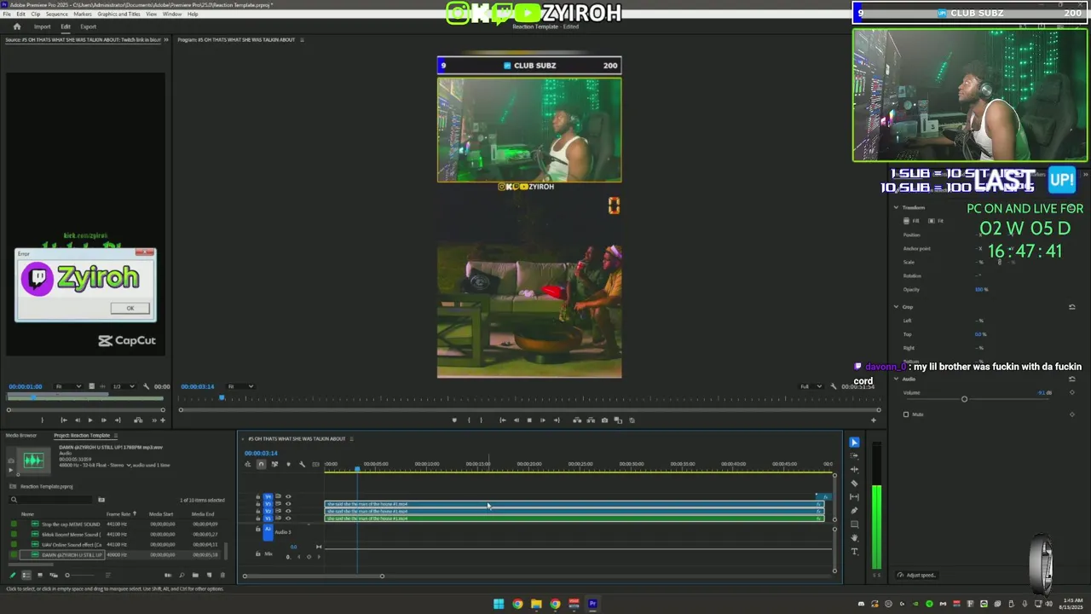The height and width of the screenshot is (614, 1091).
Task: Open the Source monitor zoom Fit dropdown
Action: [67, 386]
